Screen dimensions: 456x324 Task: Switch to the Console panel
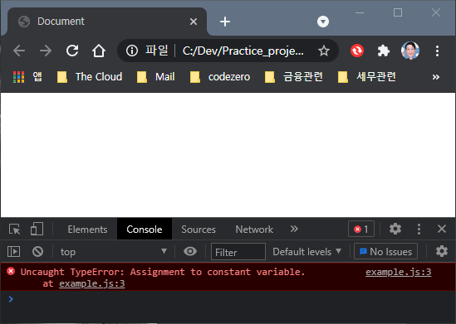145,230
